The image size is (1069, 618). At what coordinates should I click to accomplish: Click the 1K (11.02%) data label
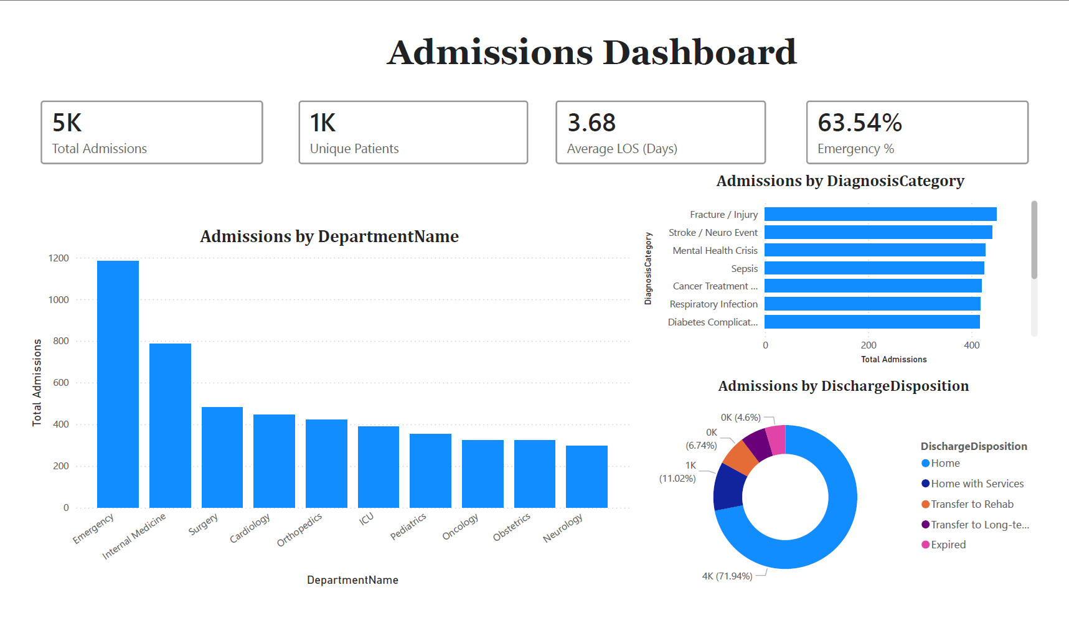pyautogui.click(x=678, y=472)
